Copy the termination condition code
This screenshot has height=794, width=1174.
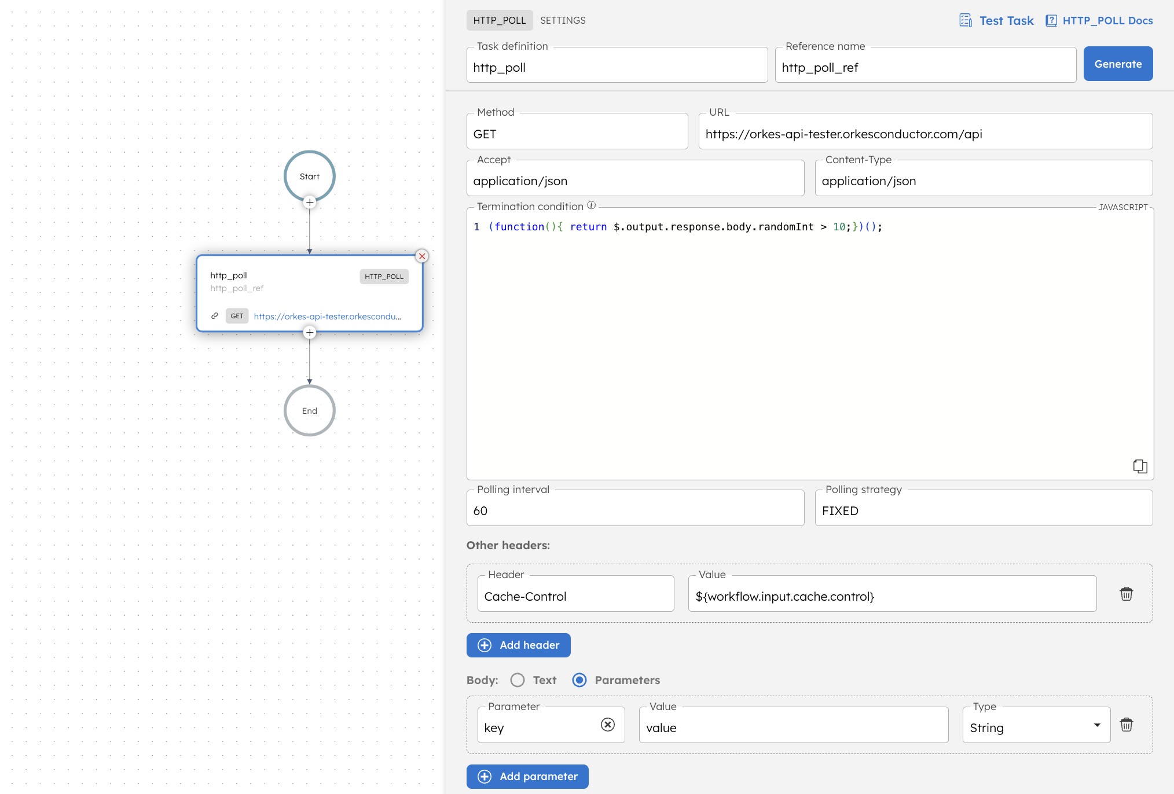1140,466
